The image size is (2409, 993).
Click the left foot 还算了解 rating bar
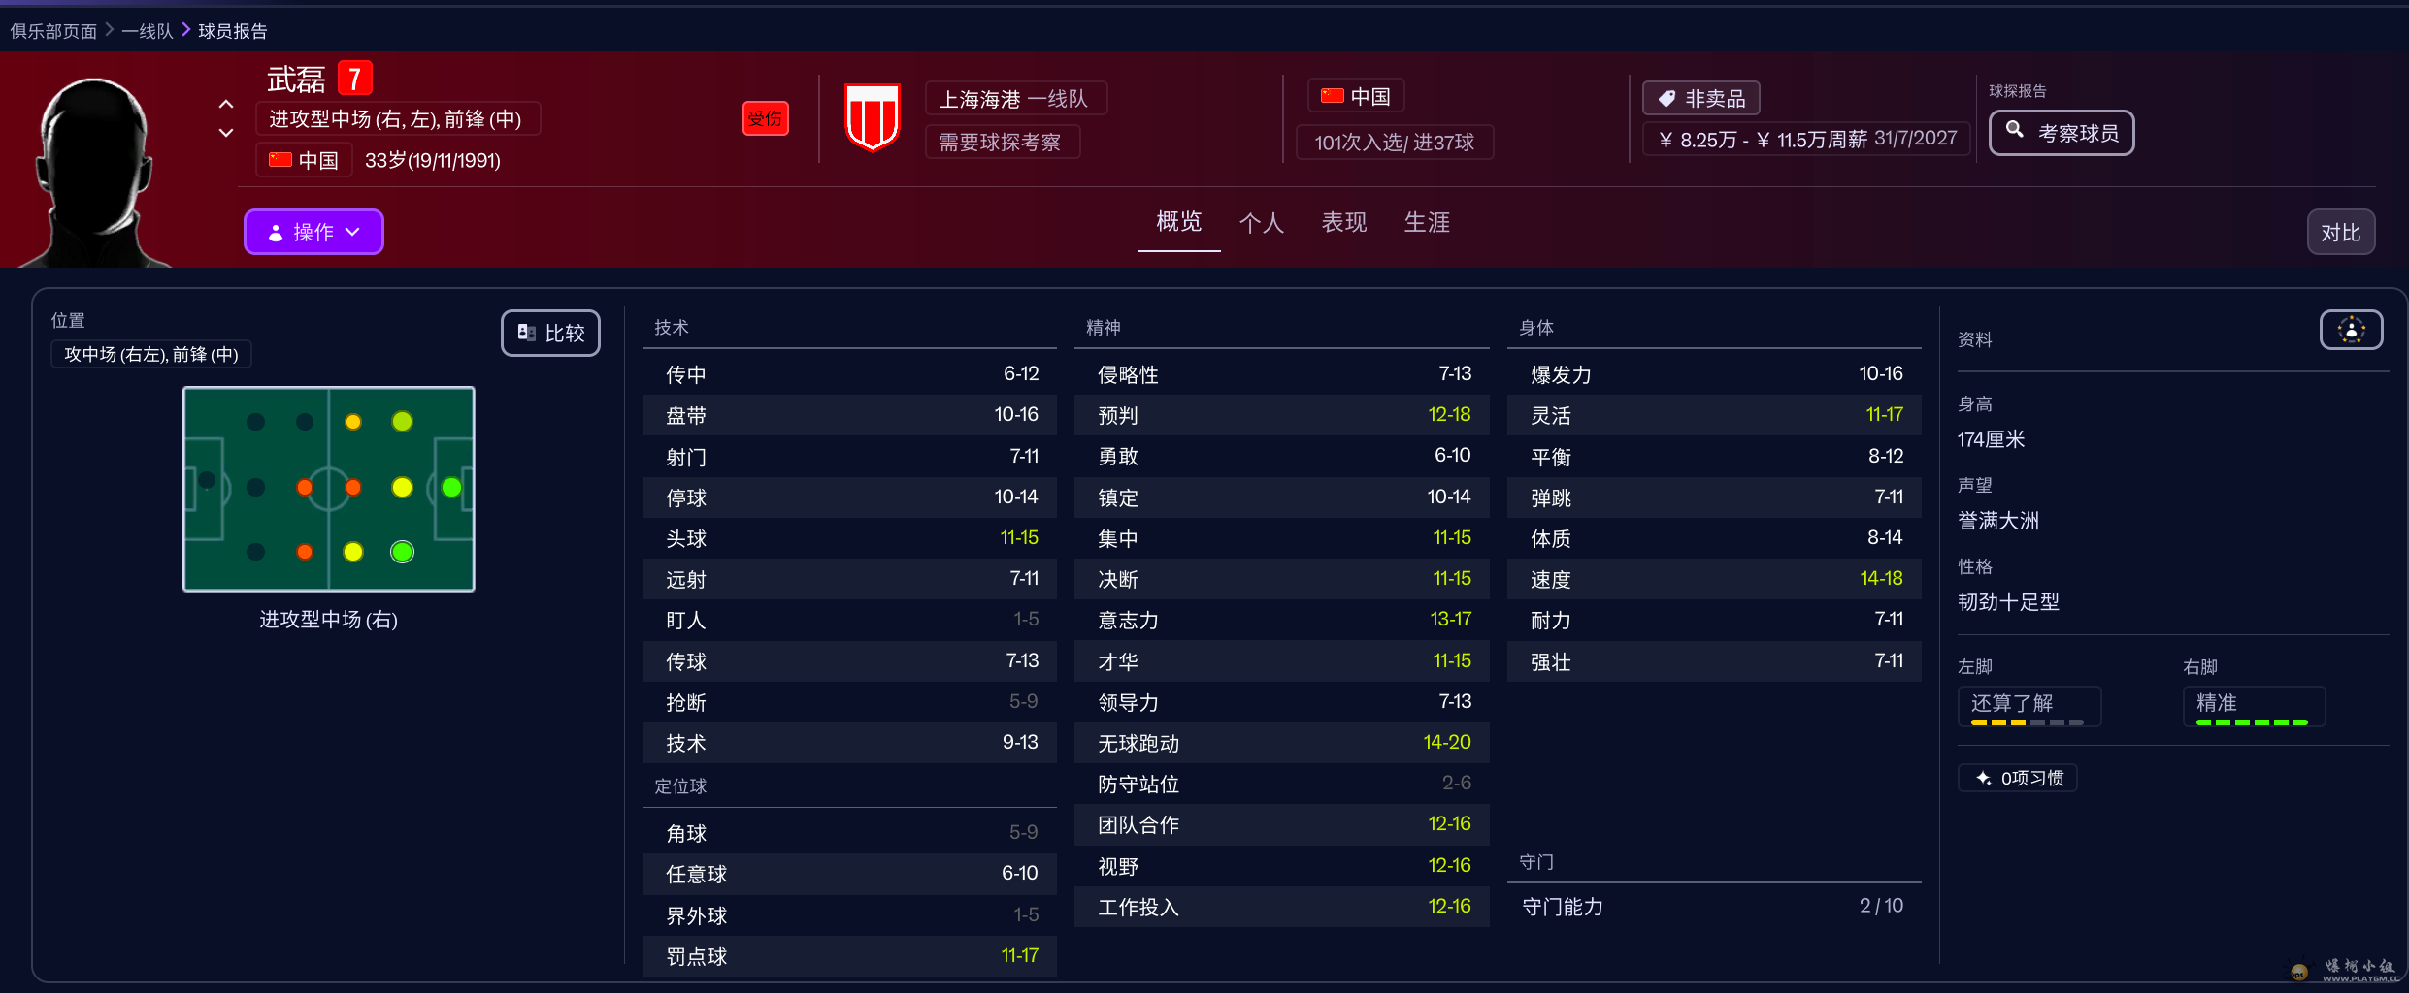(x=2029, y=707)
